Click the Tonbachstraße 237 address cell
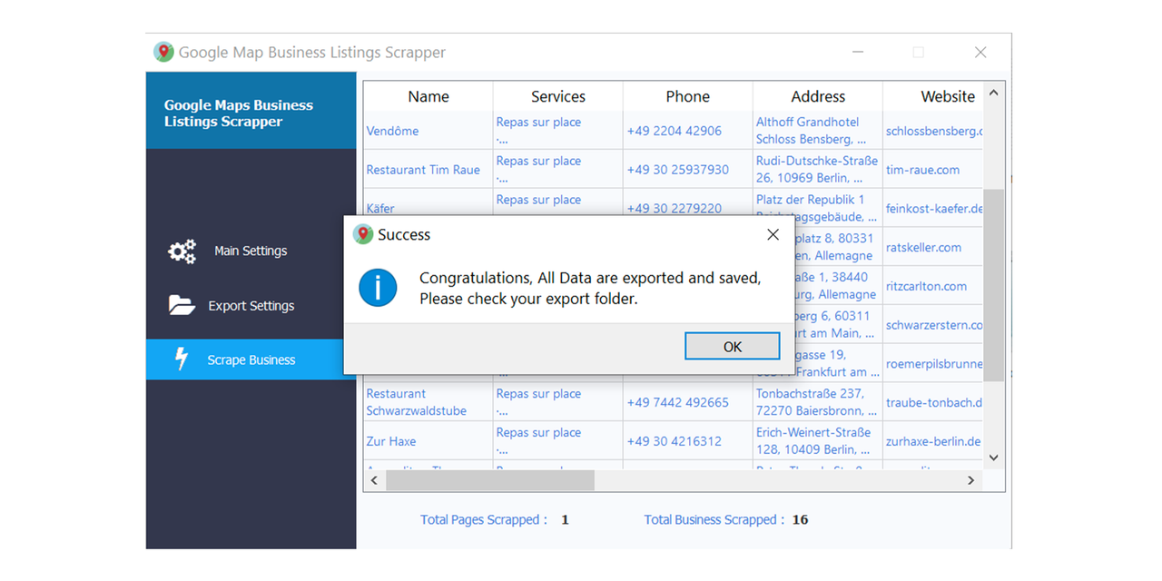The image size is (1162, 581). click(x=818, y=402)
